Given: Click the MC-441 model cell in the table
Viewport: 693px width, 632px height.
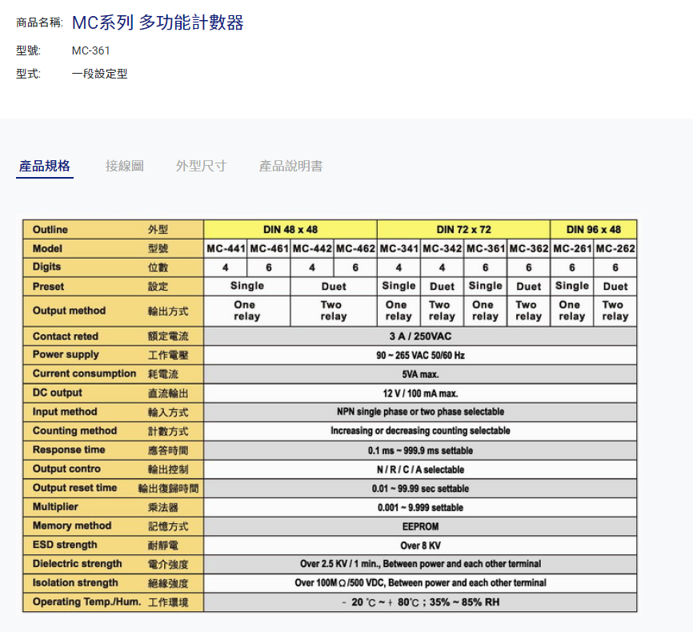Looking at the screenshot, I should pos(226,249).
